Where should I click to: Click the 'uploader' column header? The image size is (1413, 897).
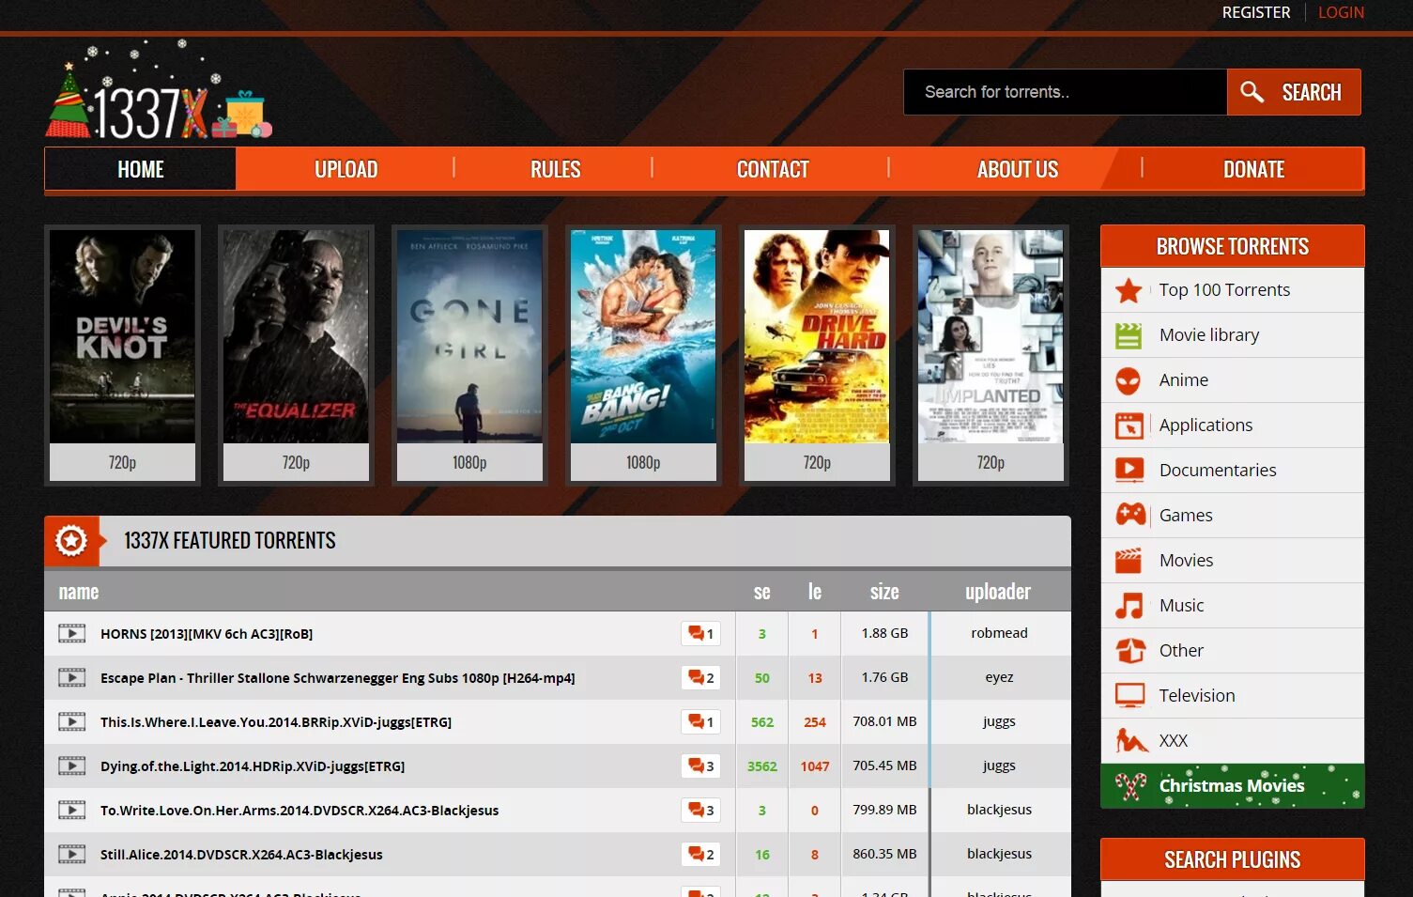(998, 592)
